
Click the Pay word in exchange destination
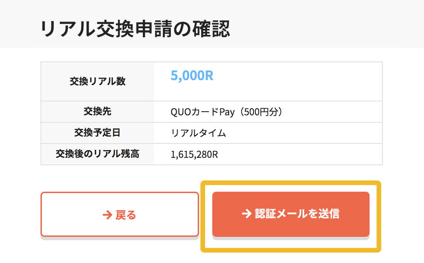227,112
